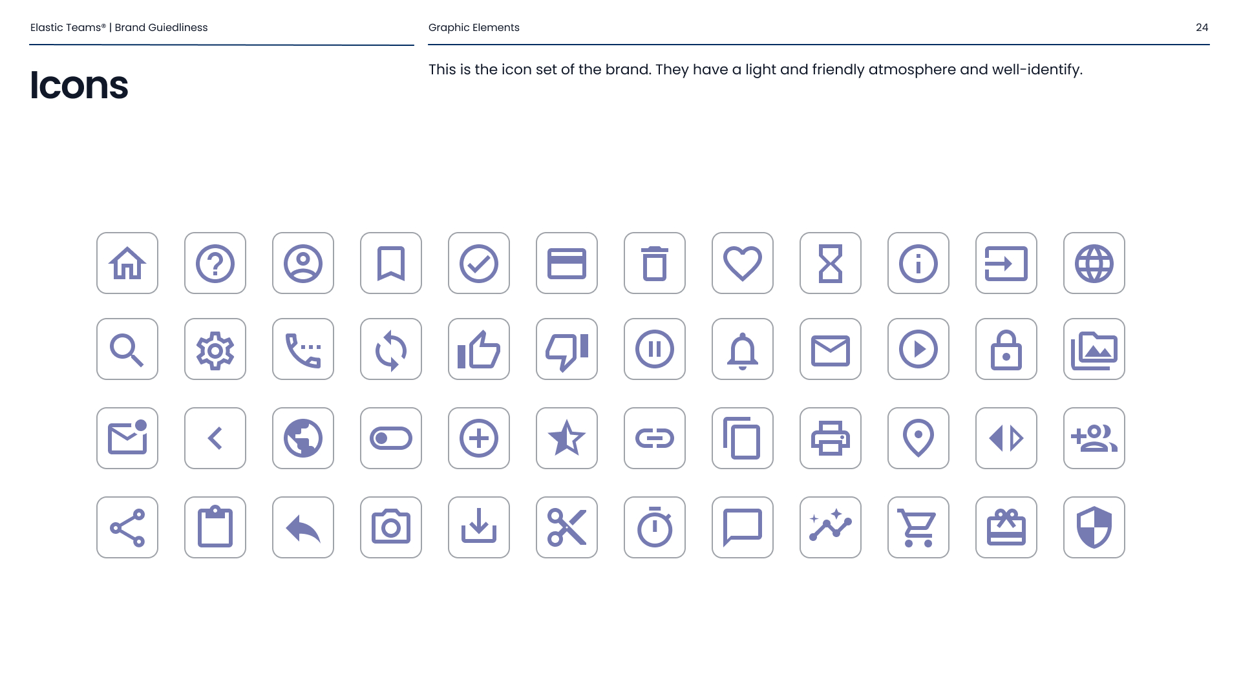Click the hourglass icon
This screenshot has height=698, width=1241.
(x=831, y=263)
